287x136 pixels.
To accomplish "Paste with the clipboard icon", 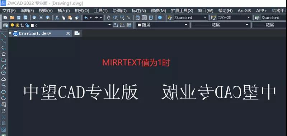I will [x=70, y=17].
